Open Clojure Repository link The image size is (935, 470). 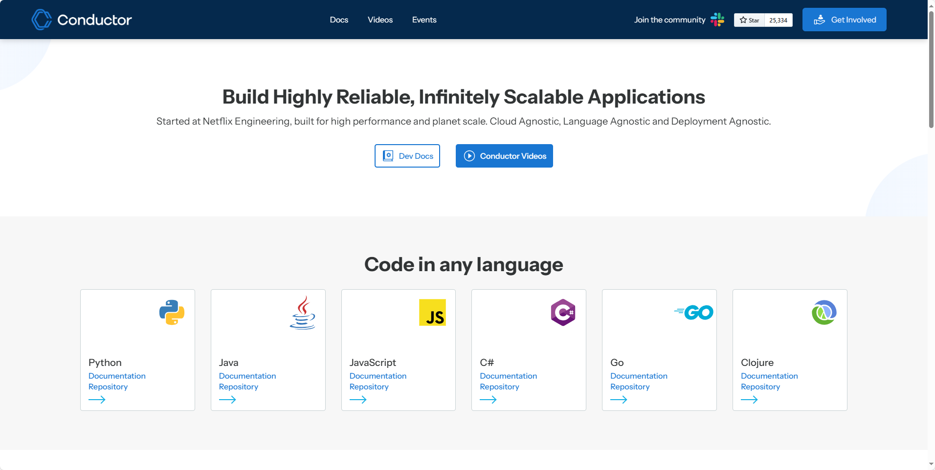coord(760,386)
